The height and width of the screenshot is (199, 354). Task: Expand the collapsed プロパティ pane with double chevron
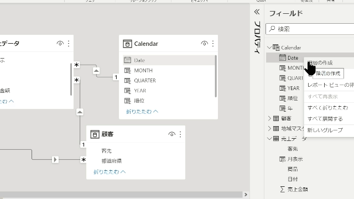tap(257, 12)
